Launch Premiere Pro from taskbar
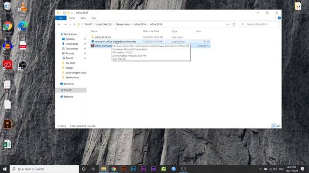This screenshot has height=173, width=309. [143, 169]
